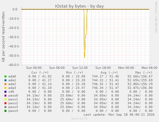Viewport: 159px width, 122px height.
Task: Click the Avg (-/+) column header
Action: (109, 73)
